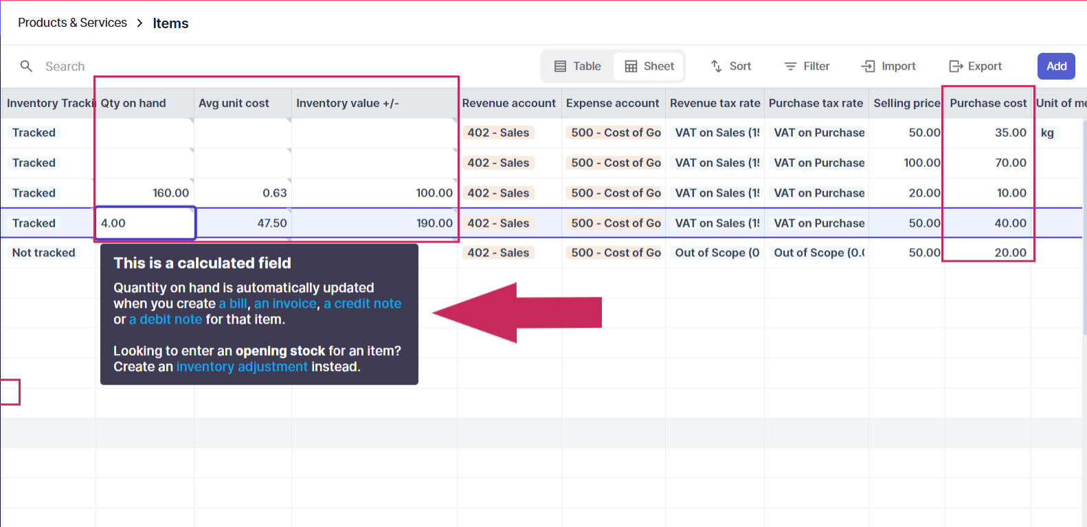Switch to Sheet view

pyautogui.click(x=649, y=66)
